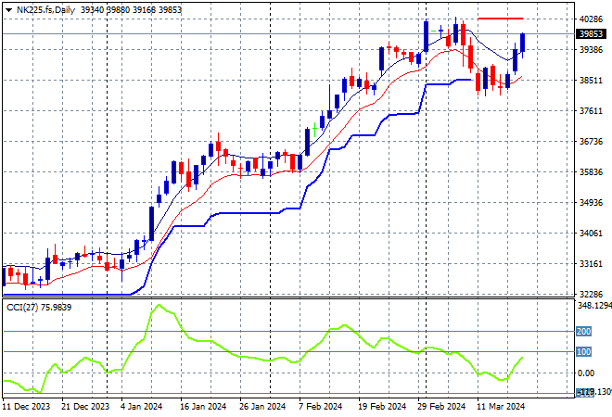The height and width of the screenshot is (417, 612).
Task: Click the CCI 200 level label
Action: (x=585, y=331)
